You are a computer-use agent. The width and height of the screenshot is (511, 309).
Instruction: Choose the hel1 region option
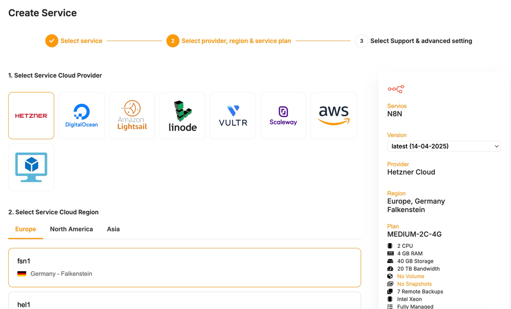coord(184,302)
